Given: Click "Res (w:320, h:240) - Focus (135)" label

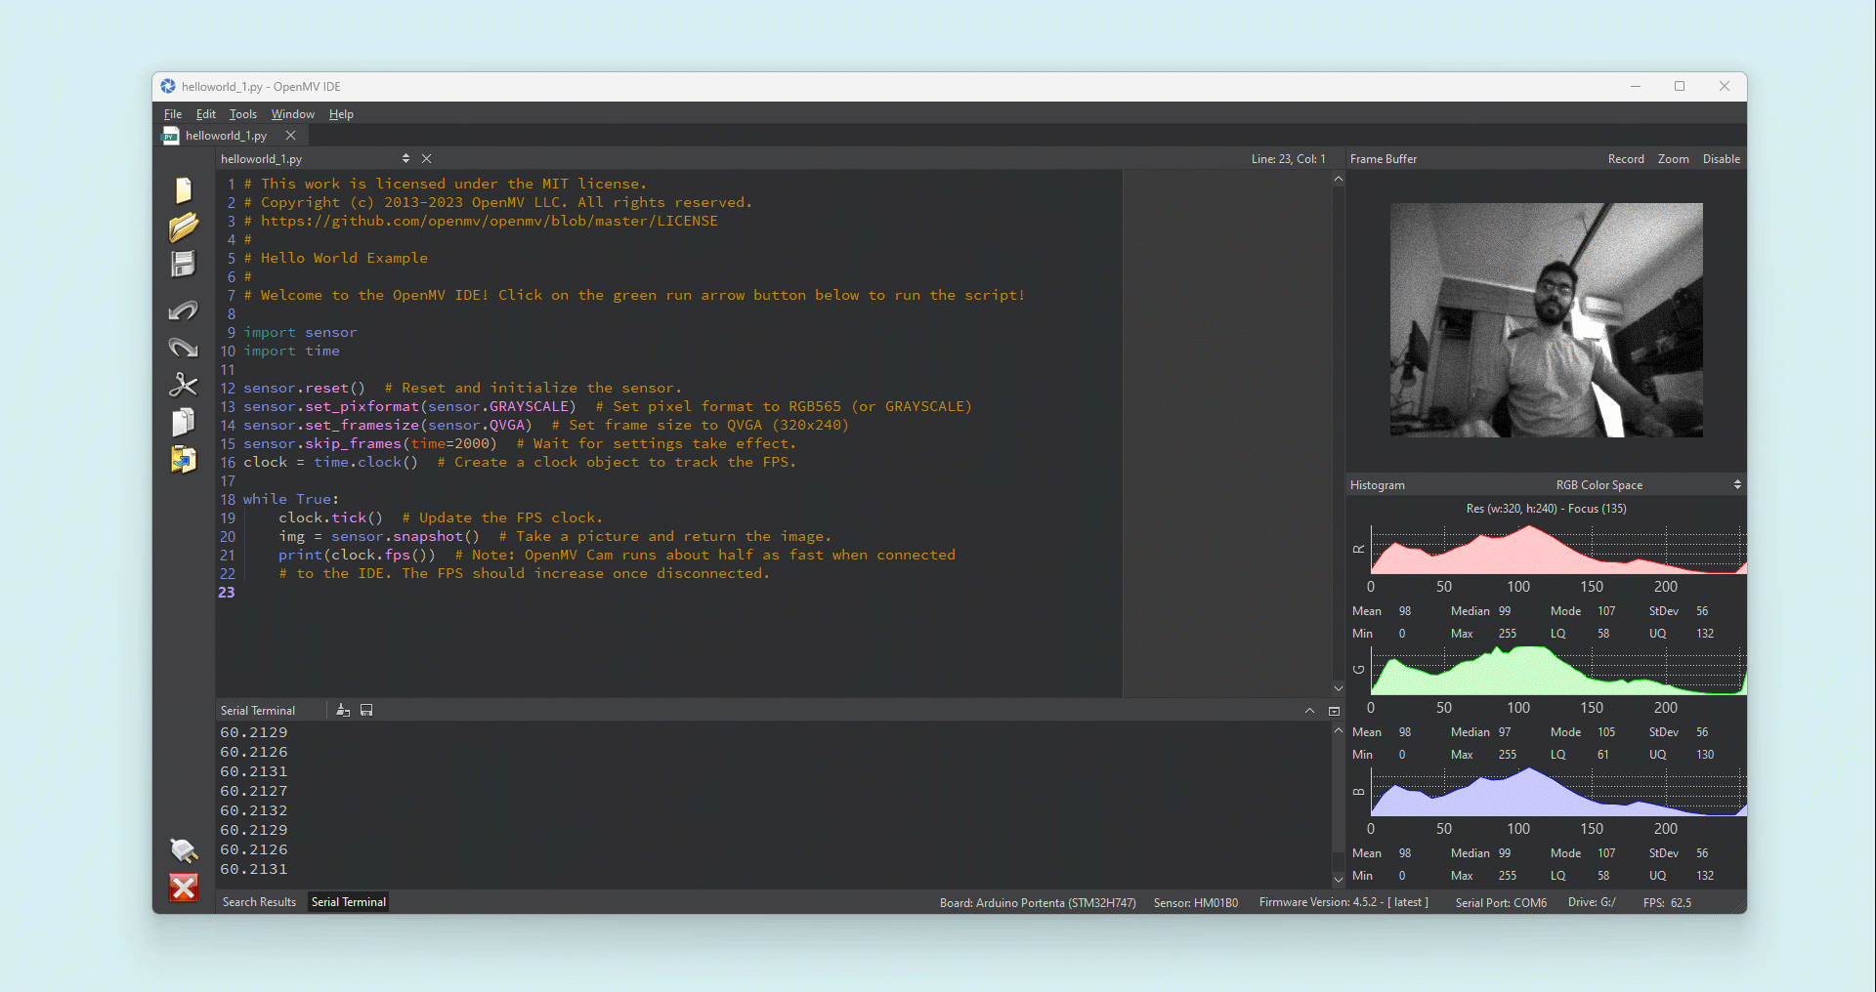Looking at the screenshot, I should pyautogui.click(x=1546, y=509).
